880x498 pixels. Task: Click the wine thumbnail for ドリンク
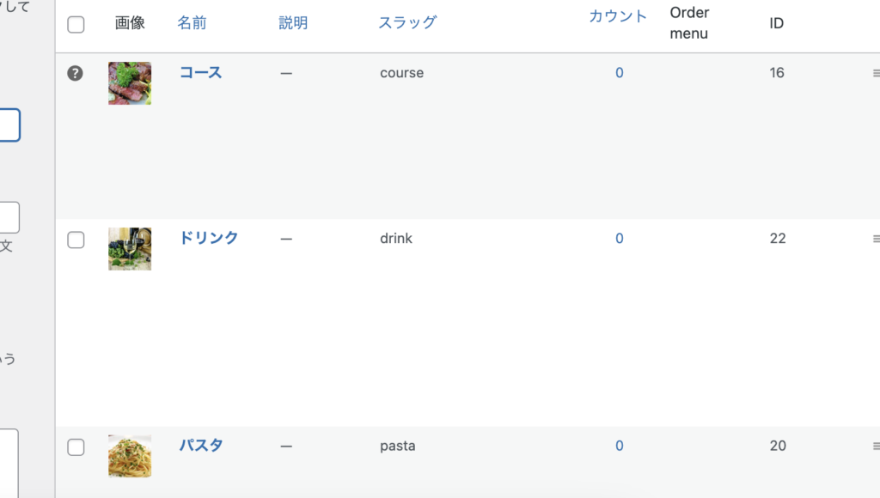[x=130, y=249]
